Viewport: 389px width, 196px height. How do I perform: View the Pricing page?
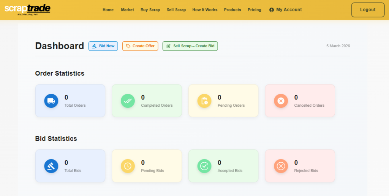254,10
